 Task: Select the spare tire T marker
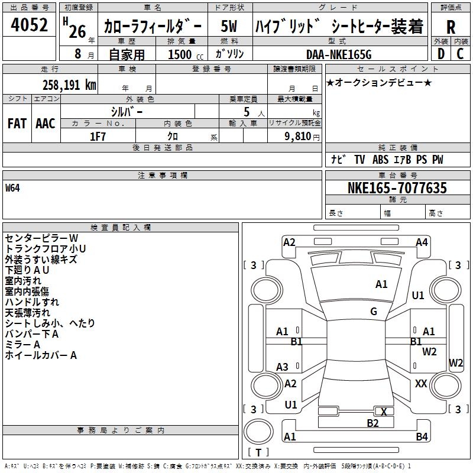pos(258,452)
